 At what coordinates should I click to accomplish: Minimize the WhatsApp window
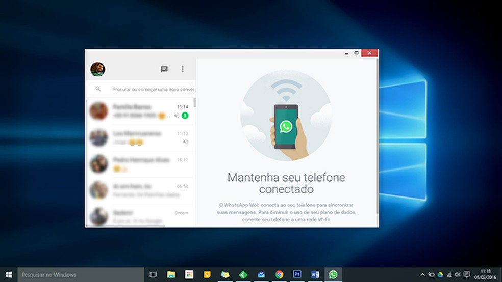(346, 53)
